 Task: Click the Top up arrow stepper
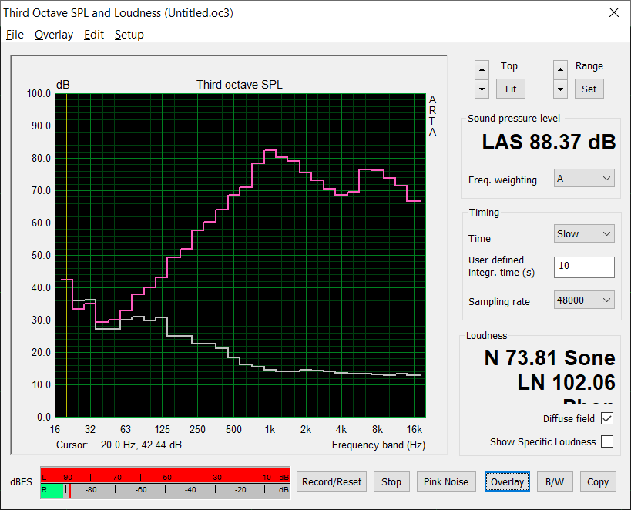(x=482, y=69)
